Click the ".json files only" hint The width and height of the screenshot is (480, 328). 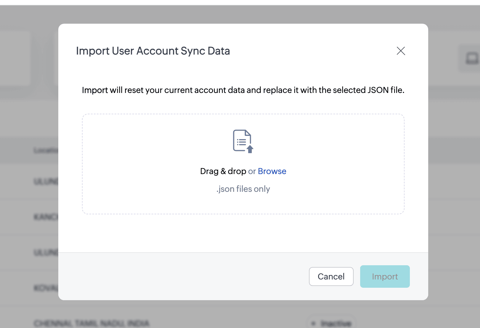[x=243, y=189]
